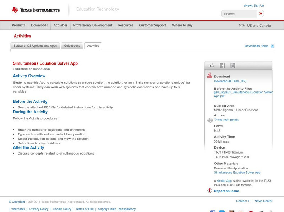Follow the similar App link
This screenshot has width=284, height=212.
224,181
